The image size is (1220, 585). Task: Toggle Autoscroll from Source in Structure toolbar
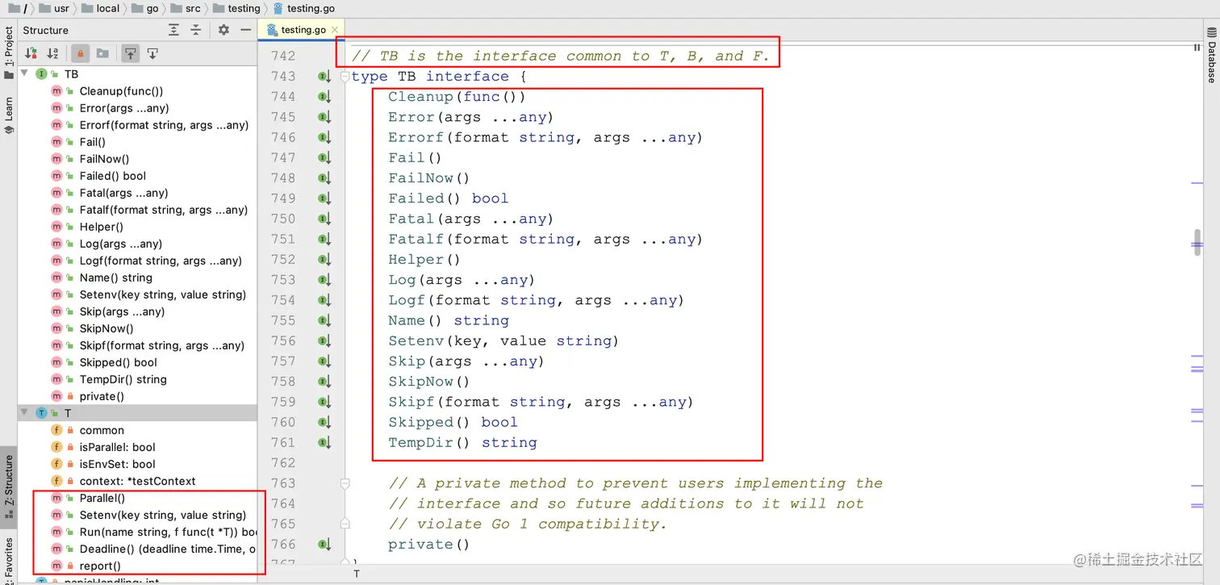tap(152, 53)
